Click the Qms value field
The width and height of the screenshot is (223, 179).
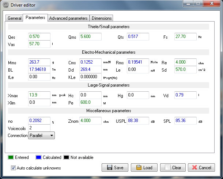click(x=90, y=37)
